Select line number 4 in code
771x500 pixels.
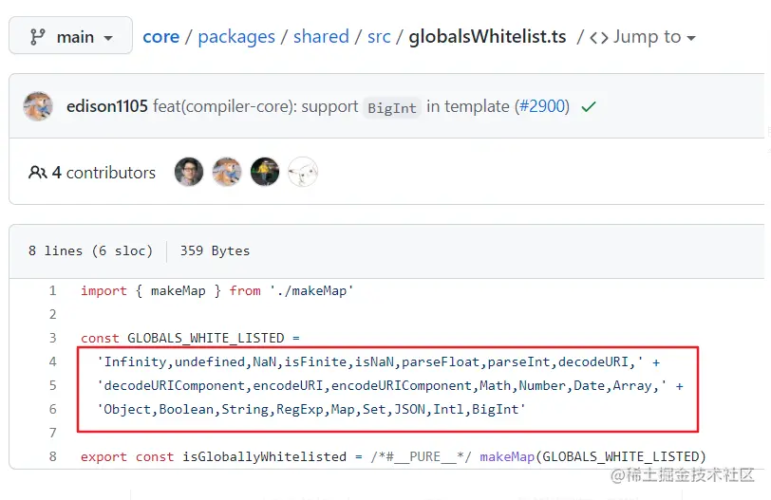point(53,361)
